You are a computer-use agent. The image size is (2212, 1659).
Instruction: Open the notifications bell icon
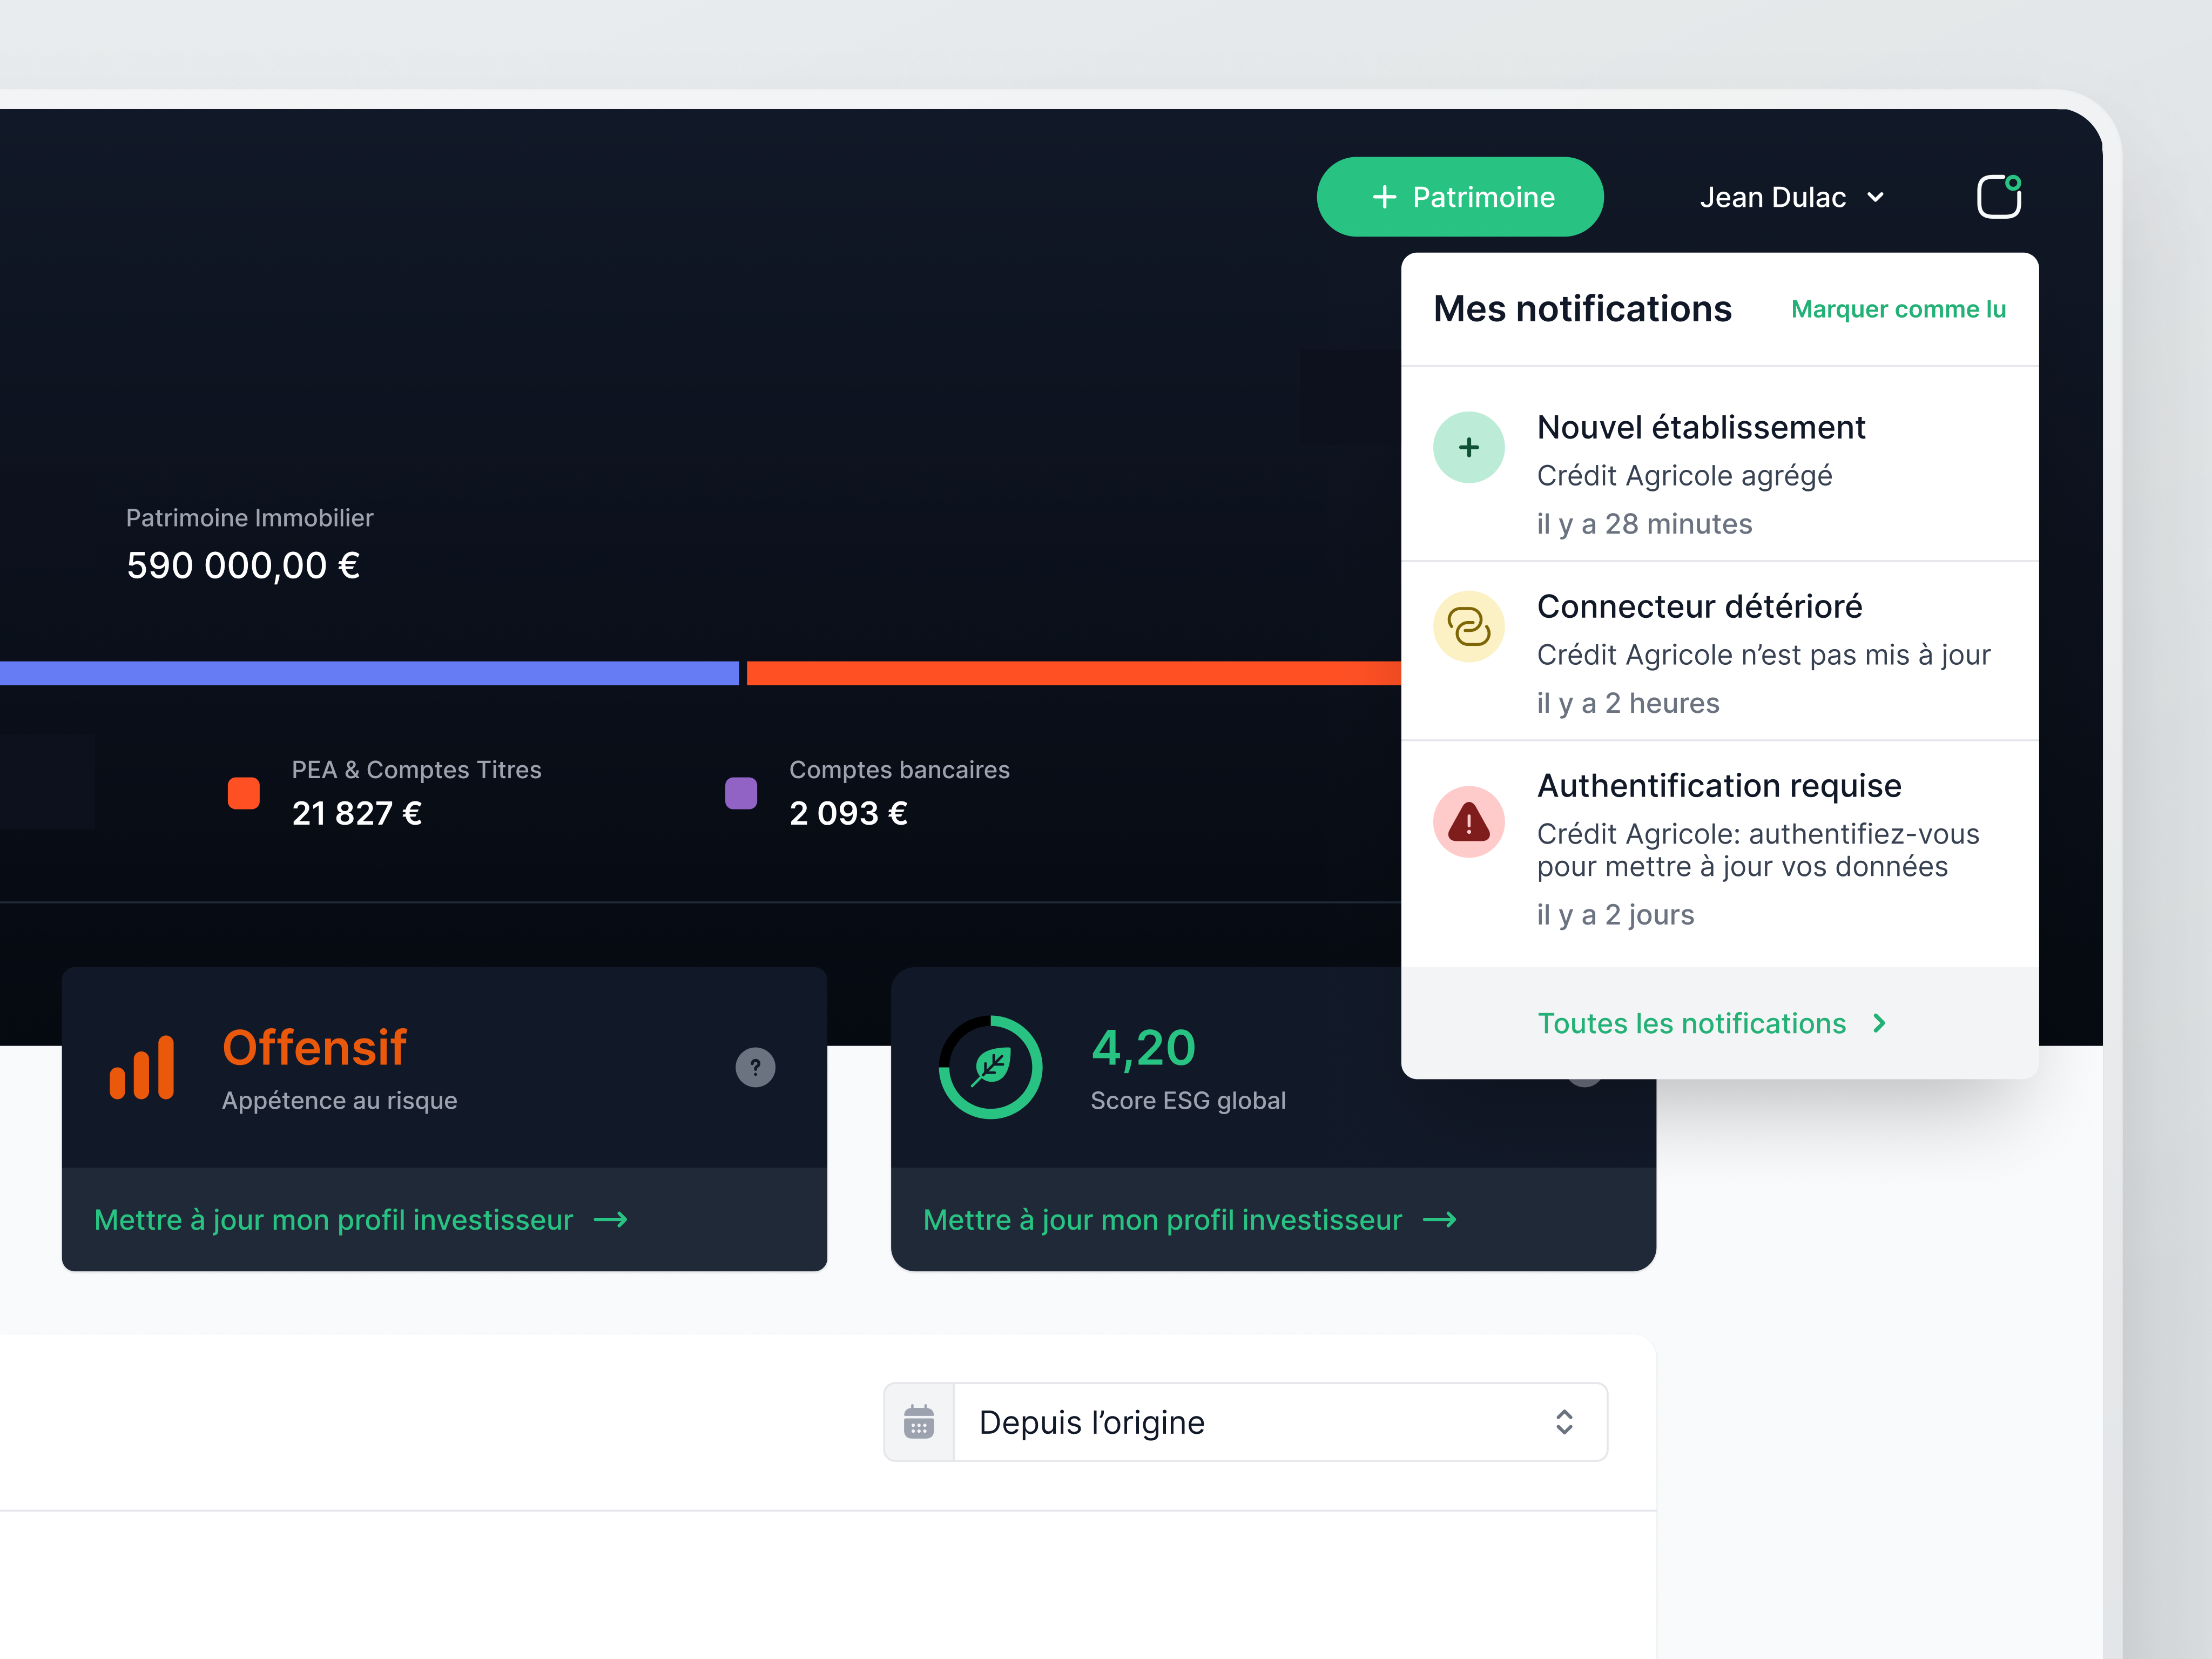(x=1998, y=196)
